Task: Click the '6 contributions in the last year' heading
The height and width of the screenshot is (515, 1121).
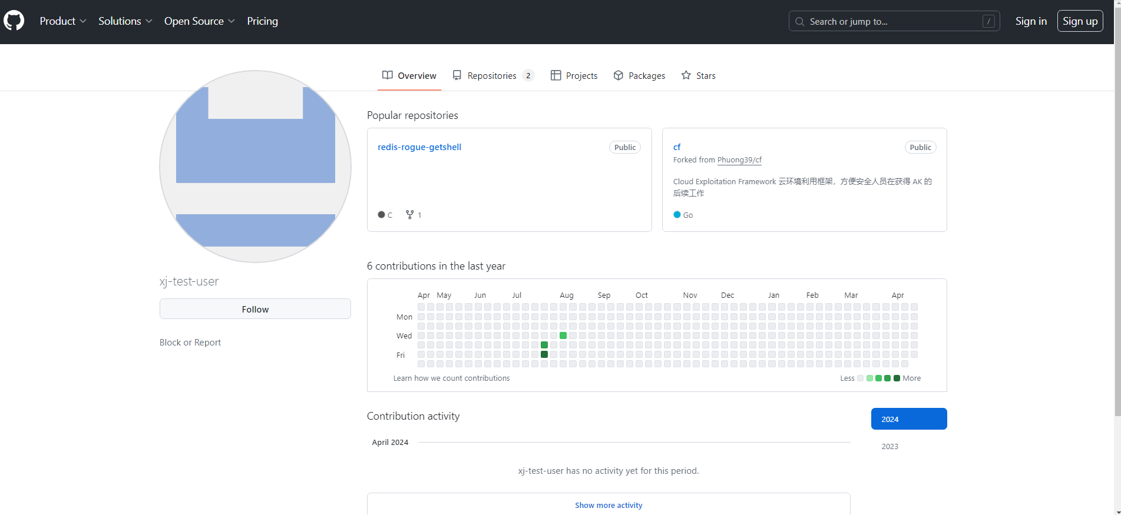Action: tap(436, 266)
